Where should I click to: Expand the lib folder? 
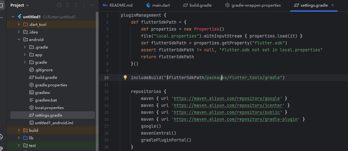(x=19, y=138)
